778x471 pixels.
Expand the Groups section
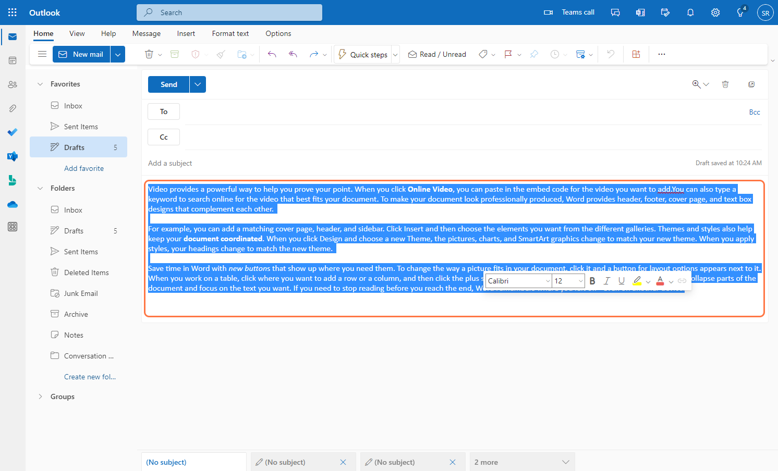coord(40,396)
